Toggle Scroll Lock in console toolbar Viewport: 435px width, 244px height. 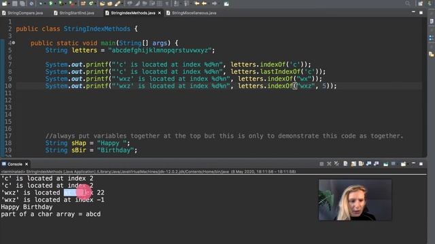coord(353,164)
